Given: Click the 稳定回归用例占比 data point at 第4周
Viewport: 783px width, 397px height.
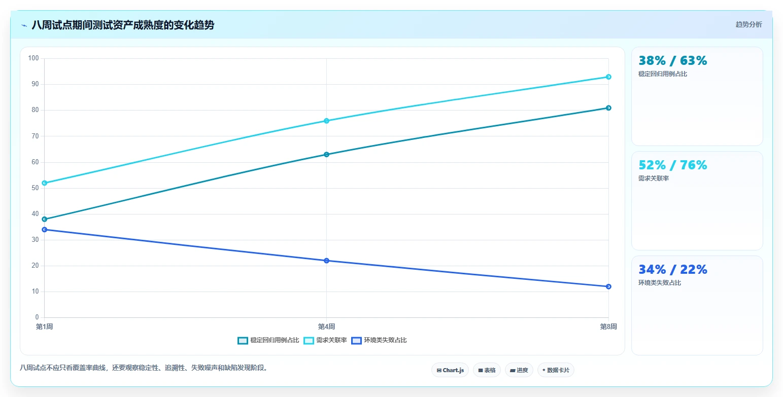Looking at the screenshot, I should tap(326, 155).
